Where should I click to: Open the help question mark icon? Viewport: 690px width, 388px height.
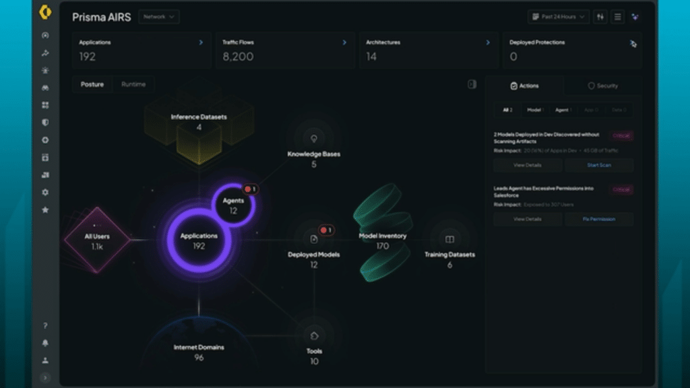coord(45,325)
